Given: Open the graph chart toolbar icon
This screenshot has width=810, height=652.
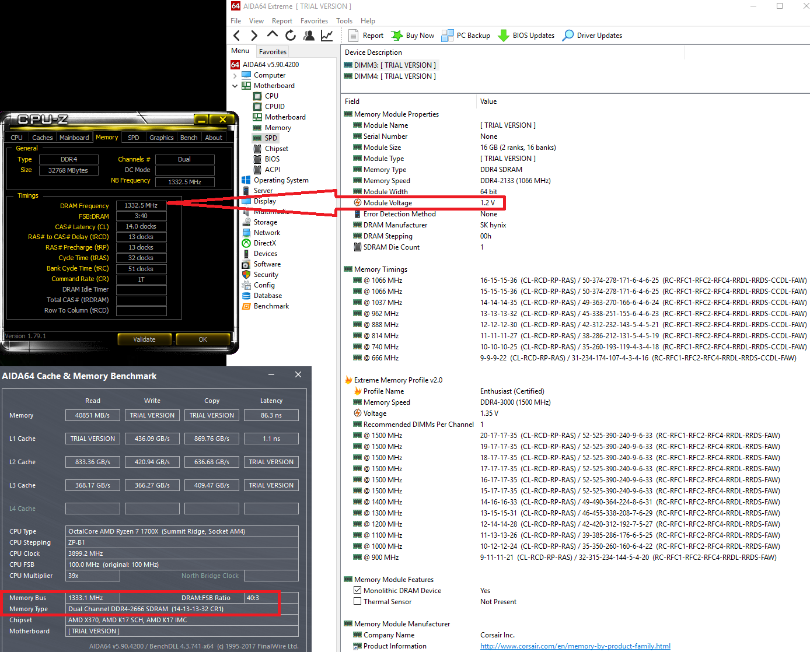Looking at the screenshot, I should [x=327, y=36].
